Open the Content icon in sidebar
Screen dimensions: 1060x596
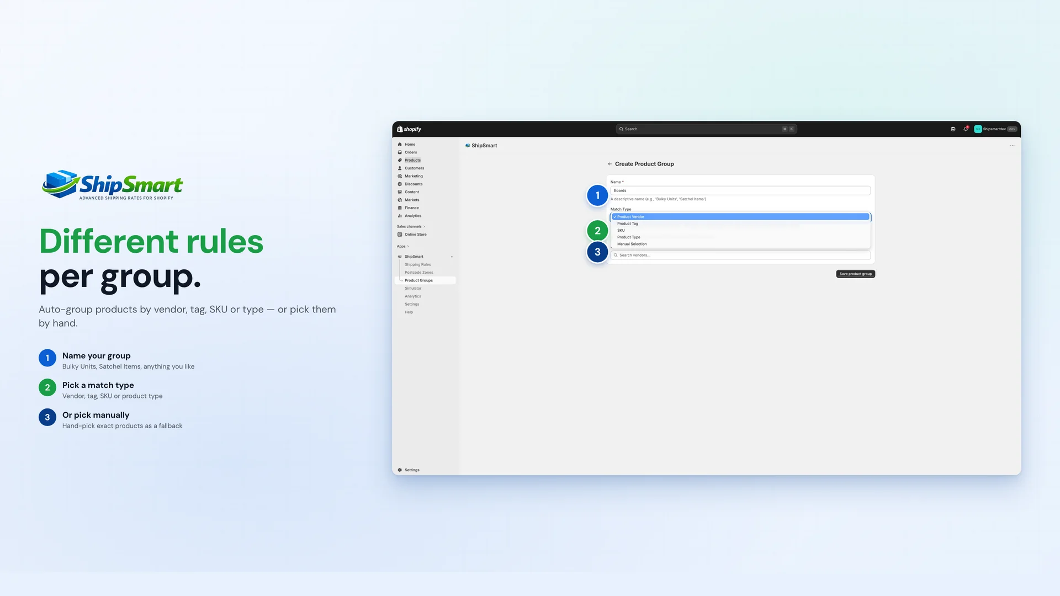400,192
